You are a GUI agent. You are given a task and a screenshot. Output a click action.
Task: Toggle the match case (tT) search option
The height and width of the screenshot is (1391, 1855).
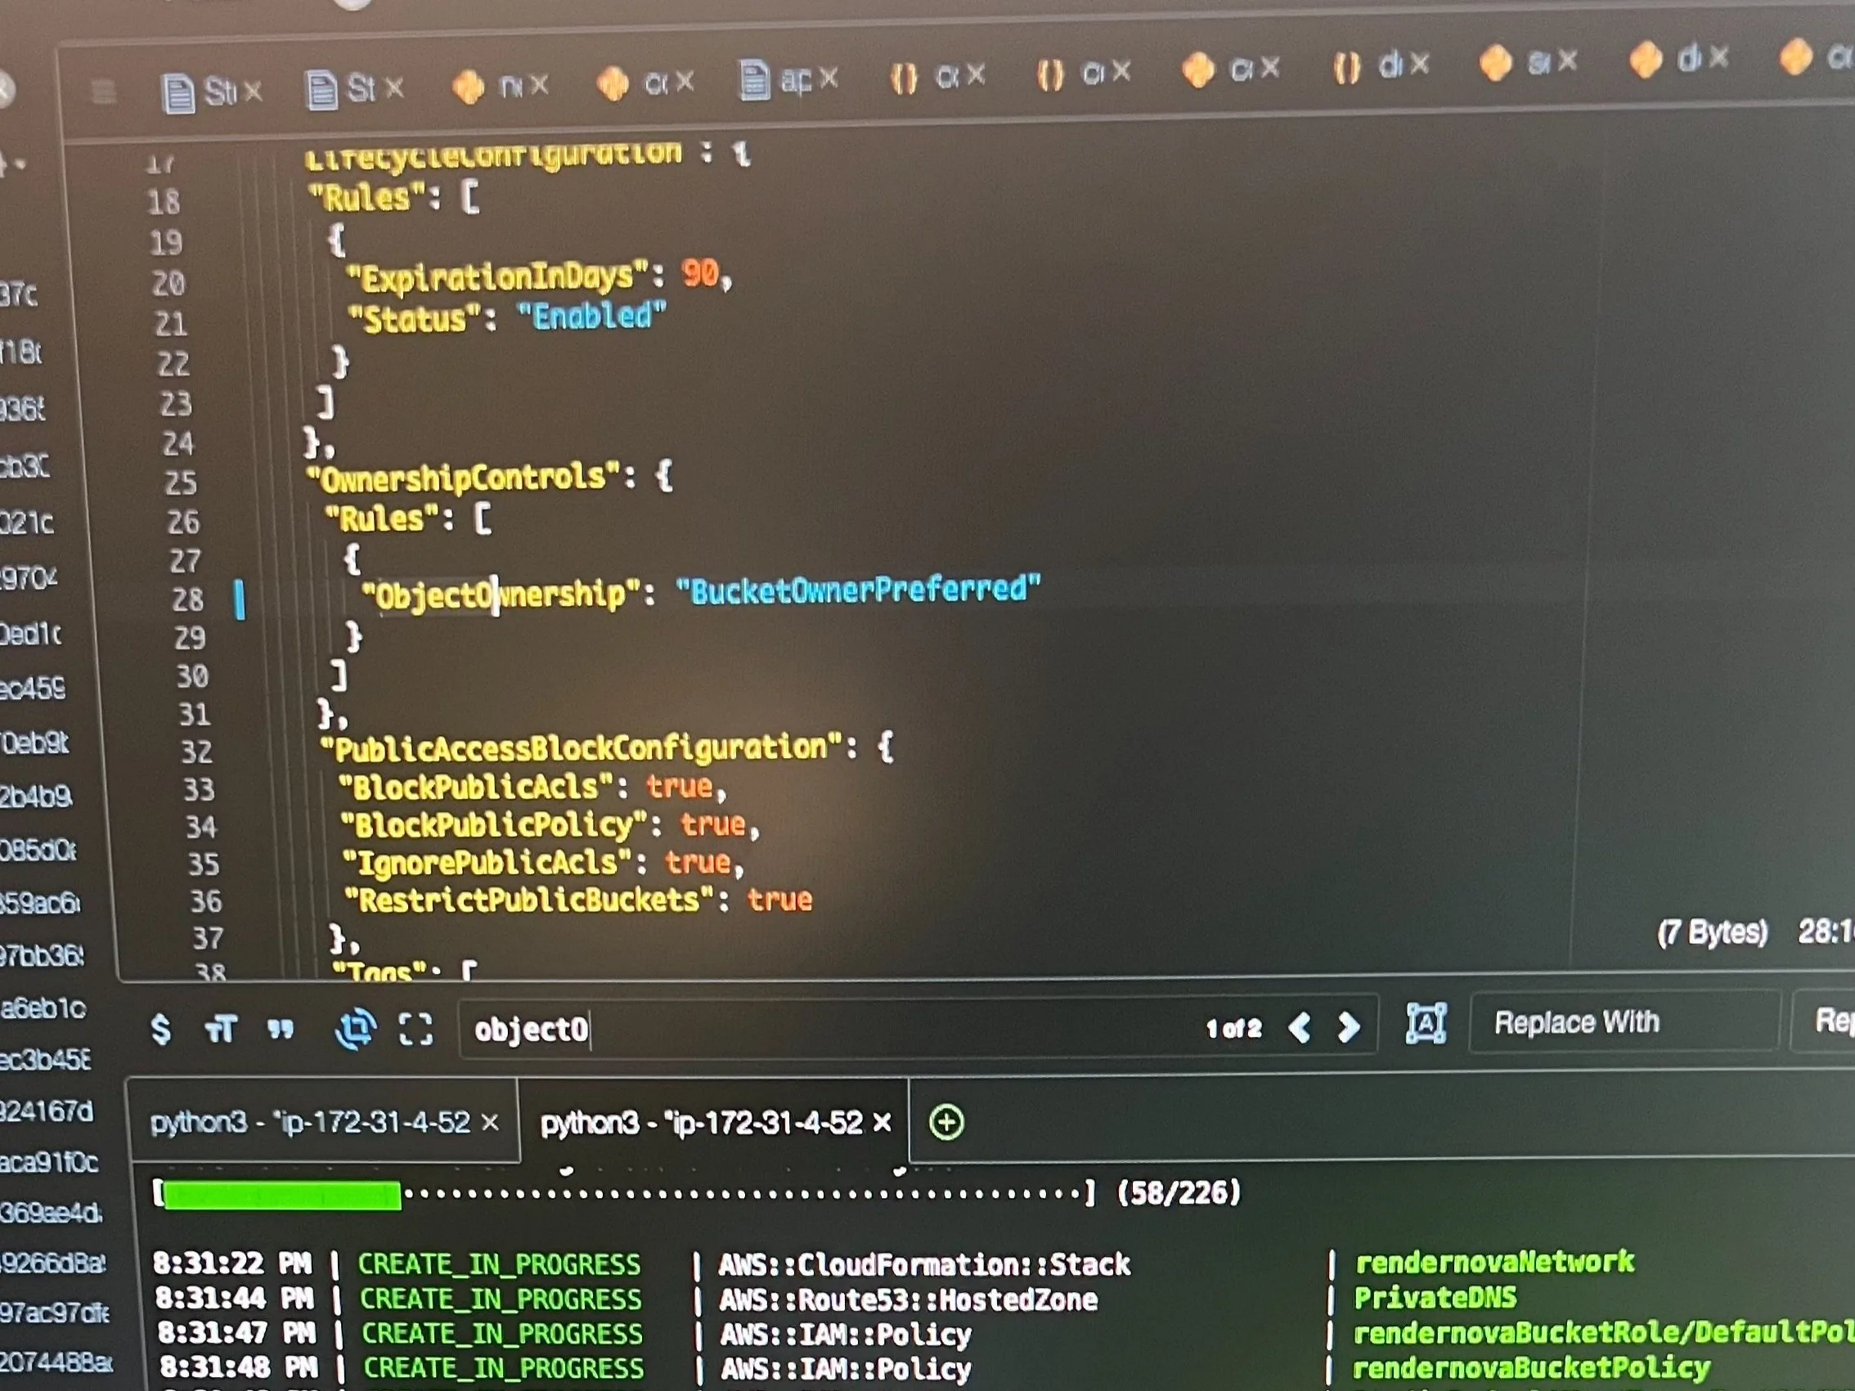click(x=222, y=1029)
